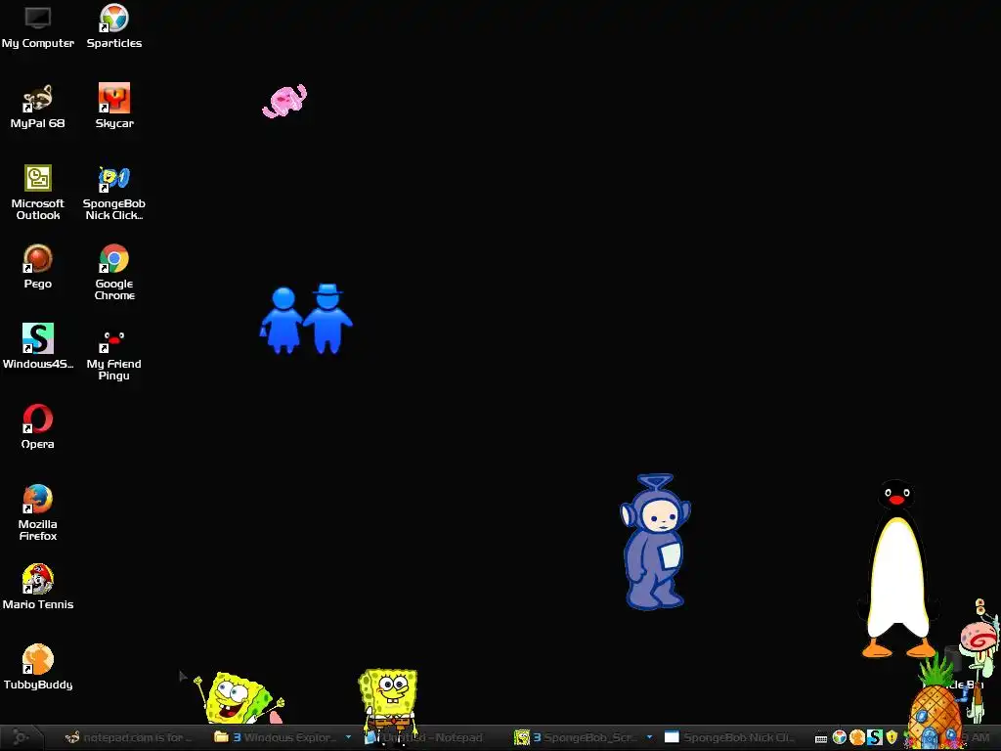Viewport: 1001px width, 751px height.
Task: Click the waving SpongeBob character
Action: pyautogui.click(x=239, y=698)
